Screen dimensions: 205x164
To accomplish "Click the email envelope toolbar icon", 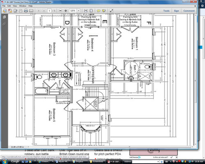I will click(31, 11).
